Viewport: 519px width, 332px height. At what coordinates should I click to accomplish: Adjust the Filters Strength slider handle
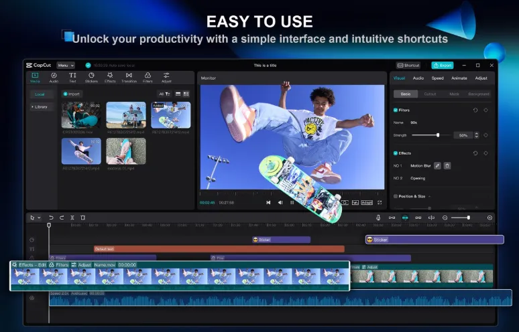pos(438,135)
